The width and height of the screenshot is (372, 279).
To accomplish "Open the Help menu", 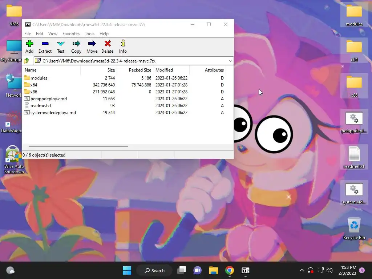I will [104, 34].
